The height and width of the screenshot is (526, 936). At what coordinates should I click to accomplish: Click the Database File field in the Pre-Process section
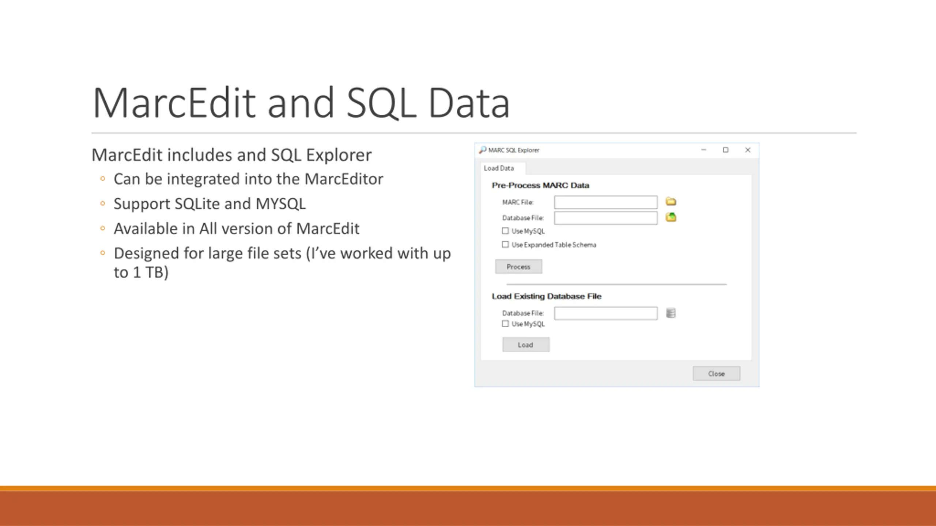pos(605,218)
